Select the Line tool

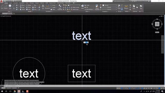pos(2,6)
